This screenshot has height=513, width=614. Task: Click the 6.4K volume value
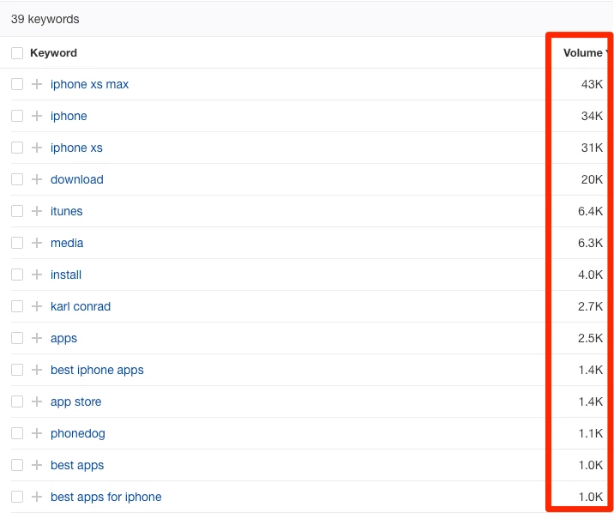[x=591, y=211]
